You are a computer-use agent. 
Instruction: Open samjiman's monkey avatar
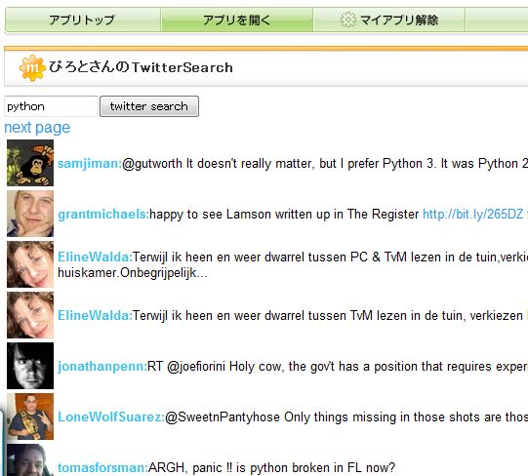point(30,163)
